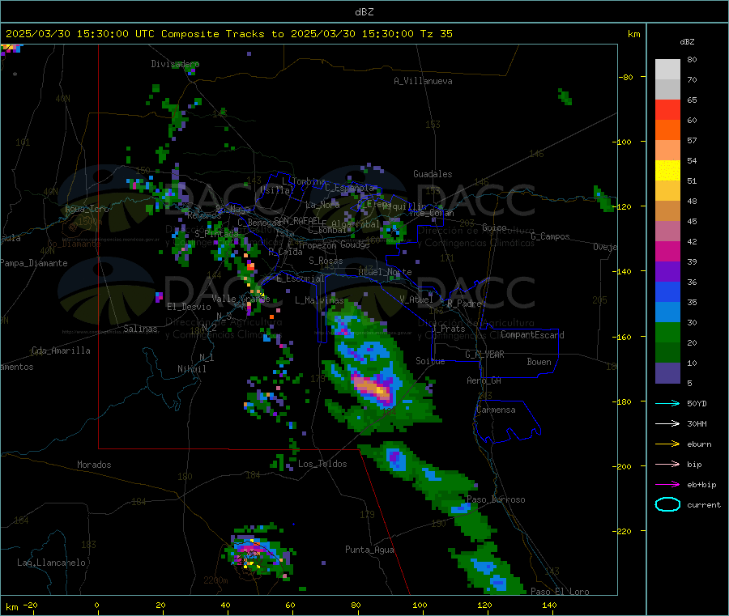
Task: Click the yellow 54 dBZ color swatch
Action: [x=667, y=171]
